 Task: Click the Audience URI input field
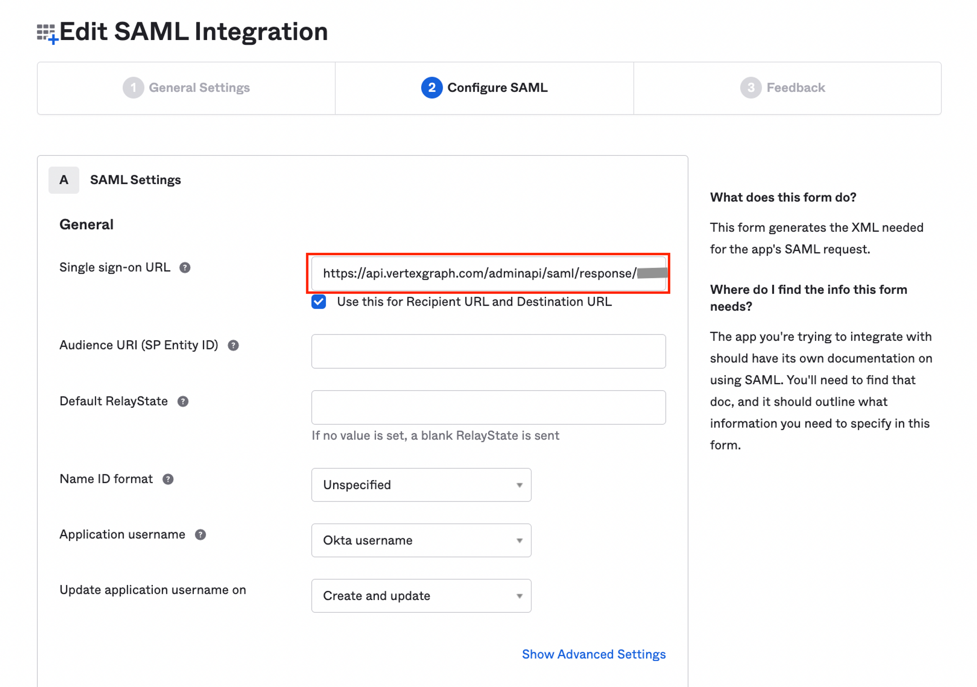point(488,351)
